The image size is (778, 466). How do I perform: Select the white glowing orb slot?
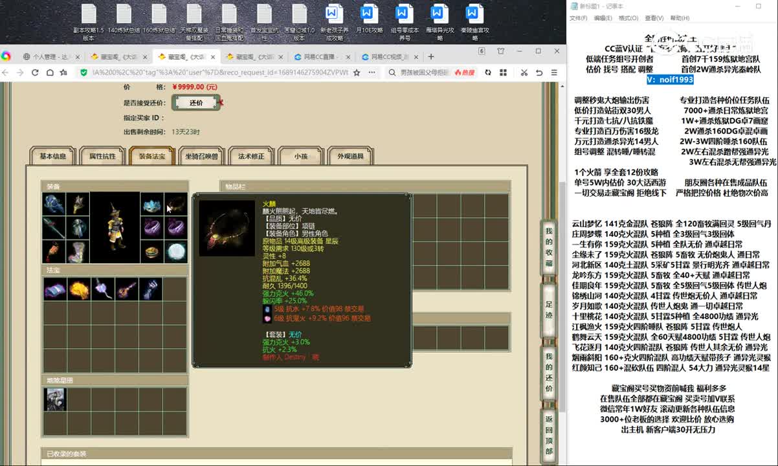pos(175,251)
